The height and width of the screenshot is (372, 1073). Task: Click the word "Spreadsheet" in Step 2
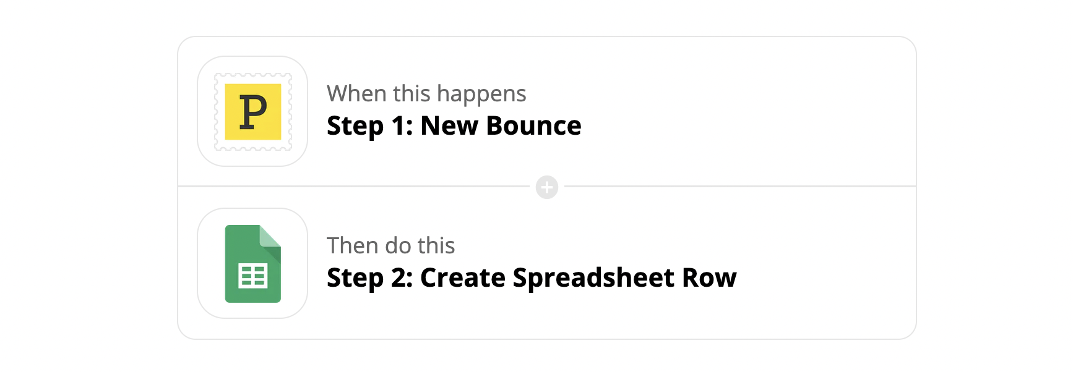pos(593,278)
